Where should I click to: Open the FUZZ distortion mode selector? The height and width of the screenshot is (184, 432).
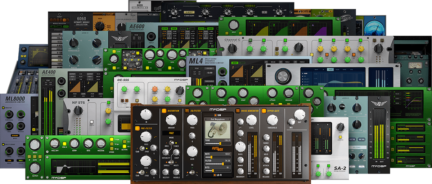[x=171, y=133]
